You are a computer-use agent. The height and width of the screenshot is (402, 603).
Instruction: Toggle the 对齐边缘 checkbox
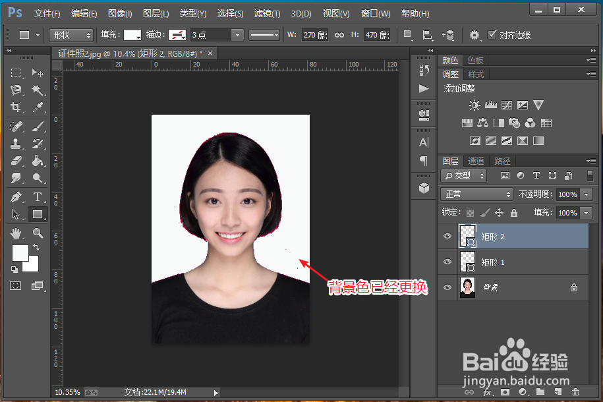(492, 35)
